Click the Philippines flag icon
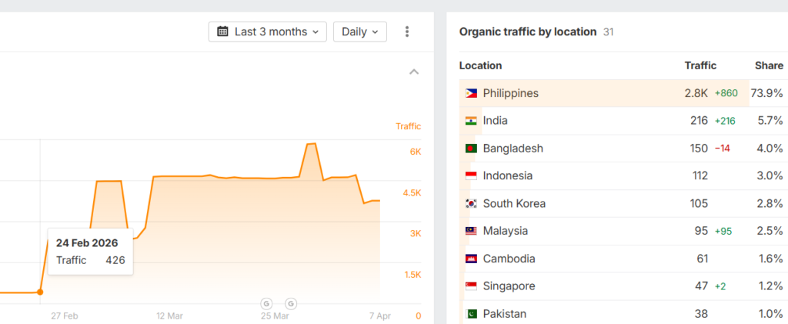Viewport: 788px width, 324px height. point(471,93)
